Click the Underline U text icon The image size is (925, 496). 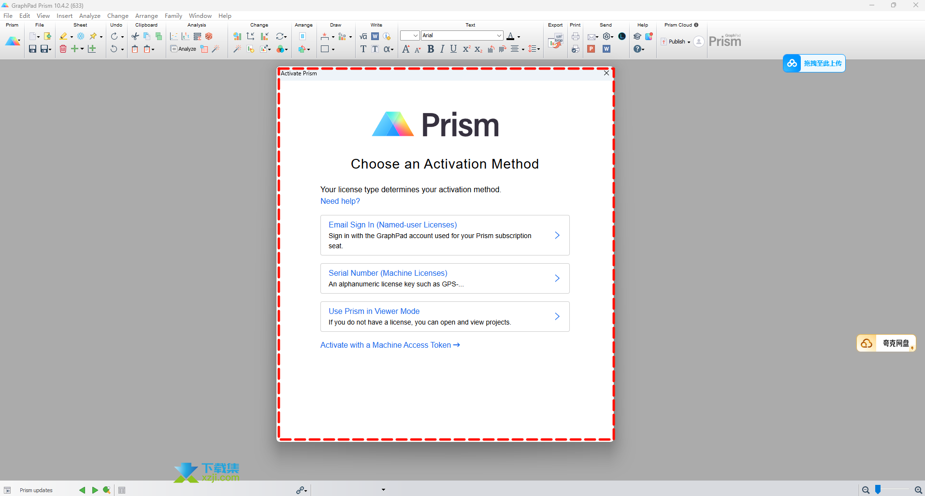coord(453,49)
